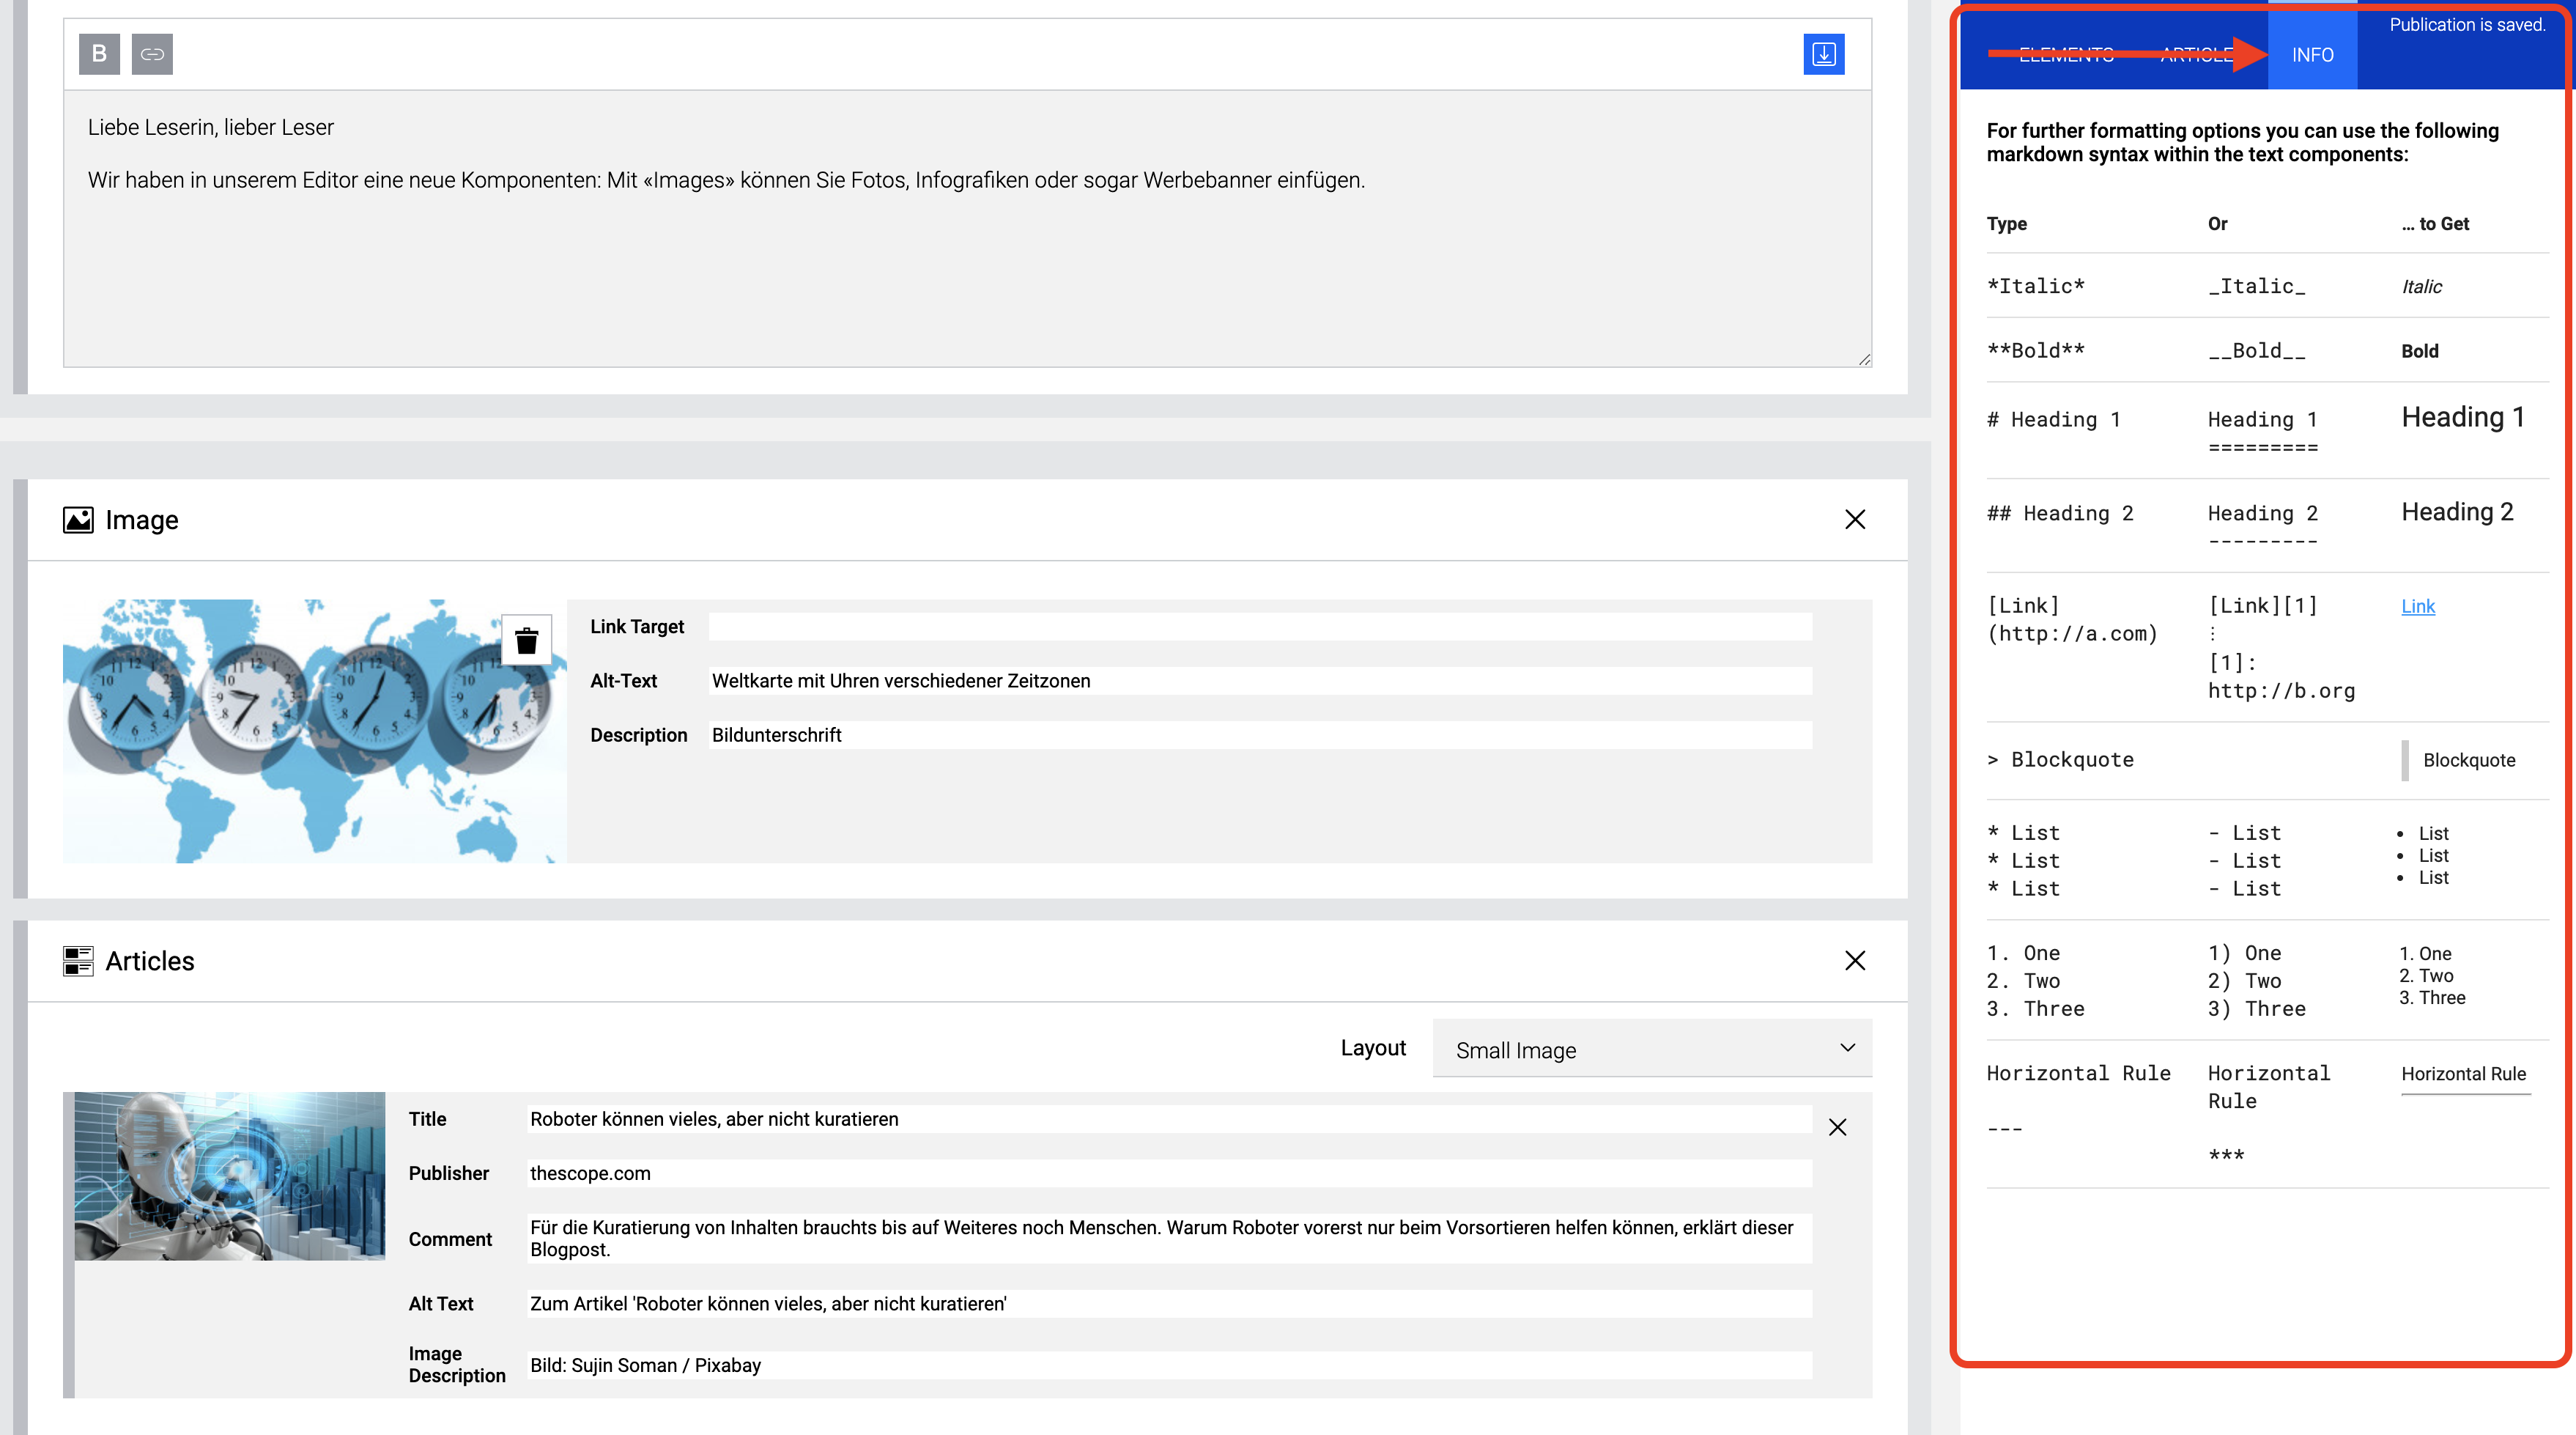Click the '## Heading 2' syntax cell
This screenshot has height=1435, width=2576.
tap(2060, 514)
